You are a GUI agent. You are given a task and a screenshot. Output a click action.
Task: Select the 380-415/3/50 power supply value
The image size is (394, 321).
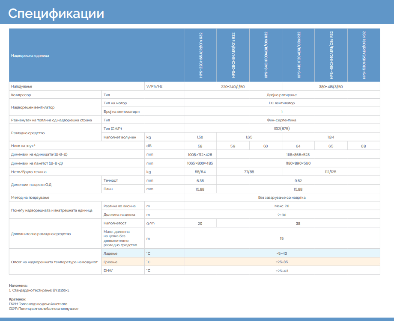[331, 86]
